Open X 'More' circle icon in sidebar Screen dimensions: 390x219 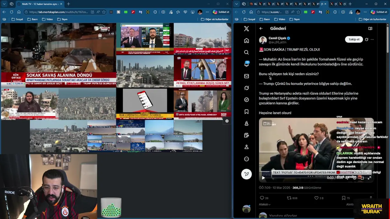[x=246, y=159]
